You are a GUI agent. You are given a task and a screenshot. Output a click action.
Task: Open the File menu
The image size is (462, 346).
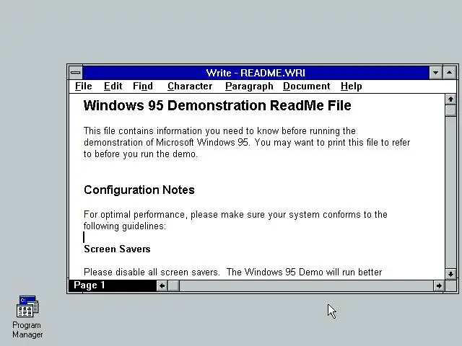(84, 86)
